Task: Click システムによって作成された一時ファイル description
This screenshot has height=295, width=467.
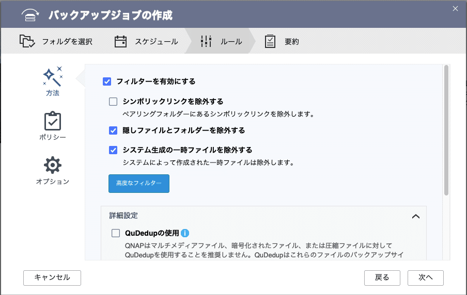Action: click(x=209, y=162)
